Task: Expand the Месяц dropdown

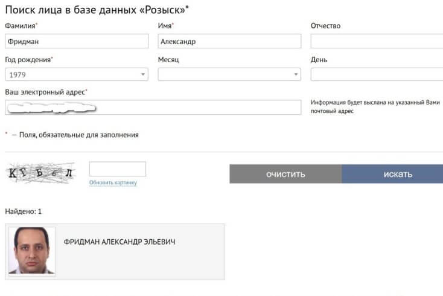Action: 229,75
